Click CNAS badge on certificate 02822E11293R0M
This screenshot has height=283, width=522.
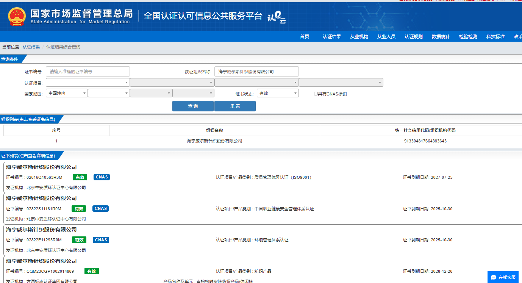(101, 240)
